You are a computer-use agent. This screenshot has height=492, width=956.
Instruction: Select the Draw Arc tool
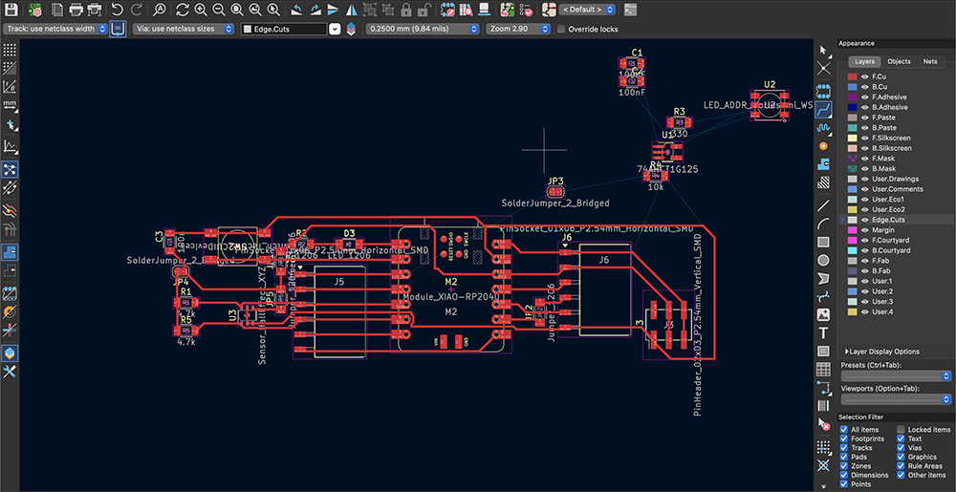tap(824, 224)
